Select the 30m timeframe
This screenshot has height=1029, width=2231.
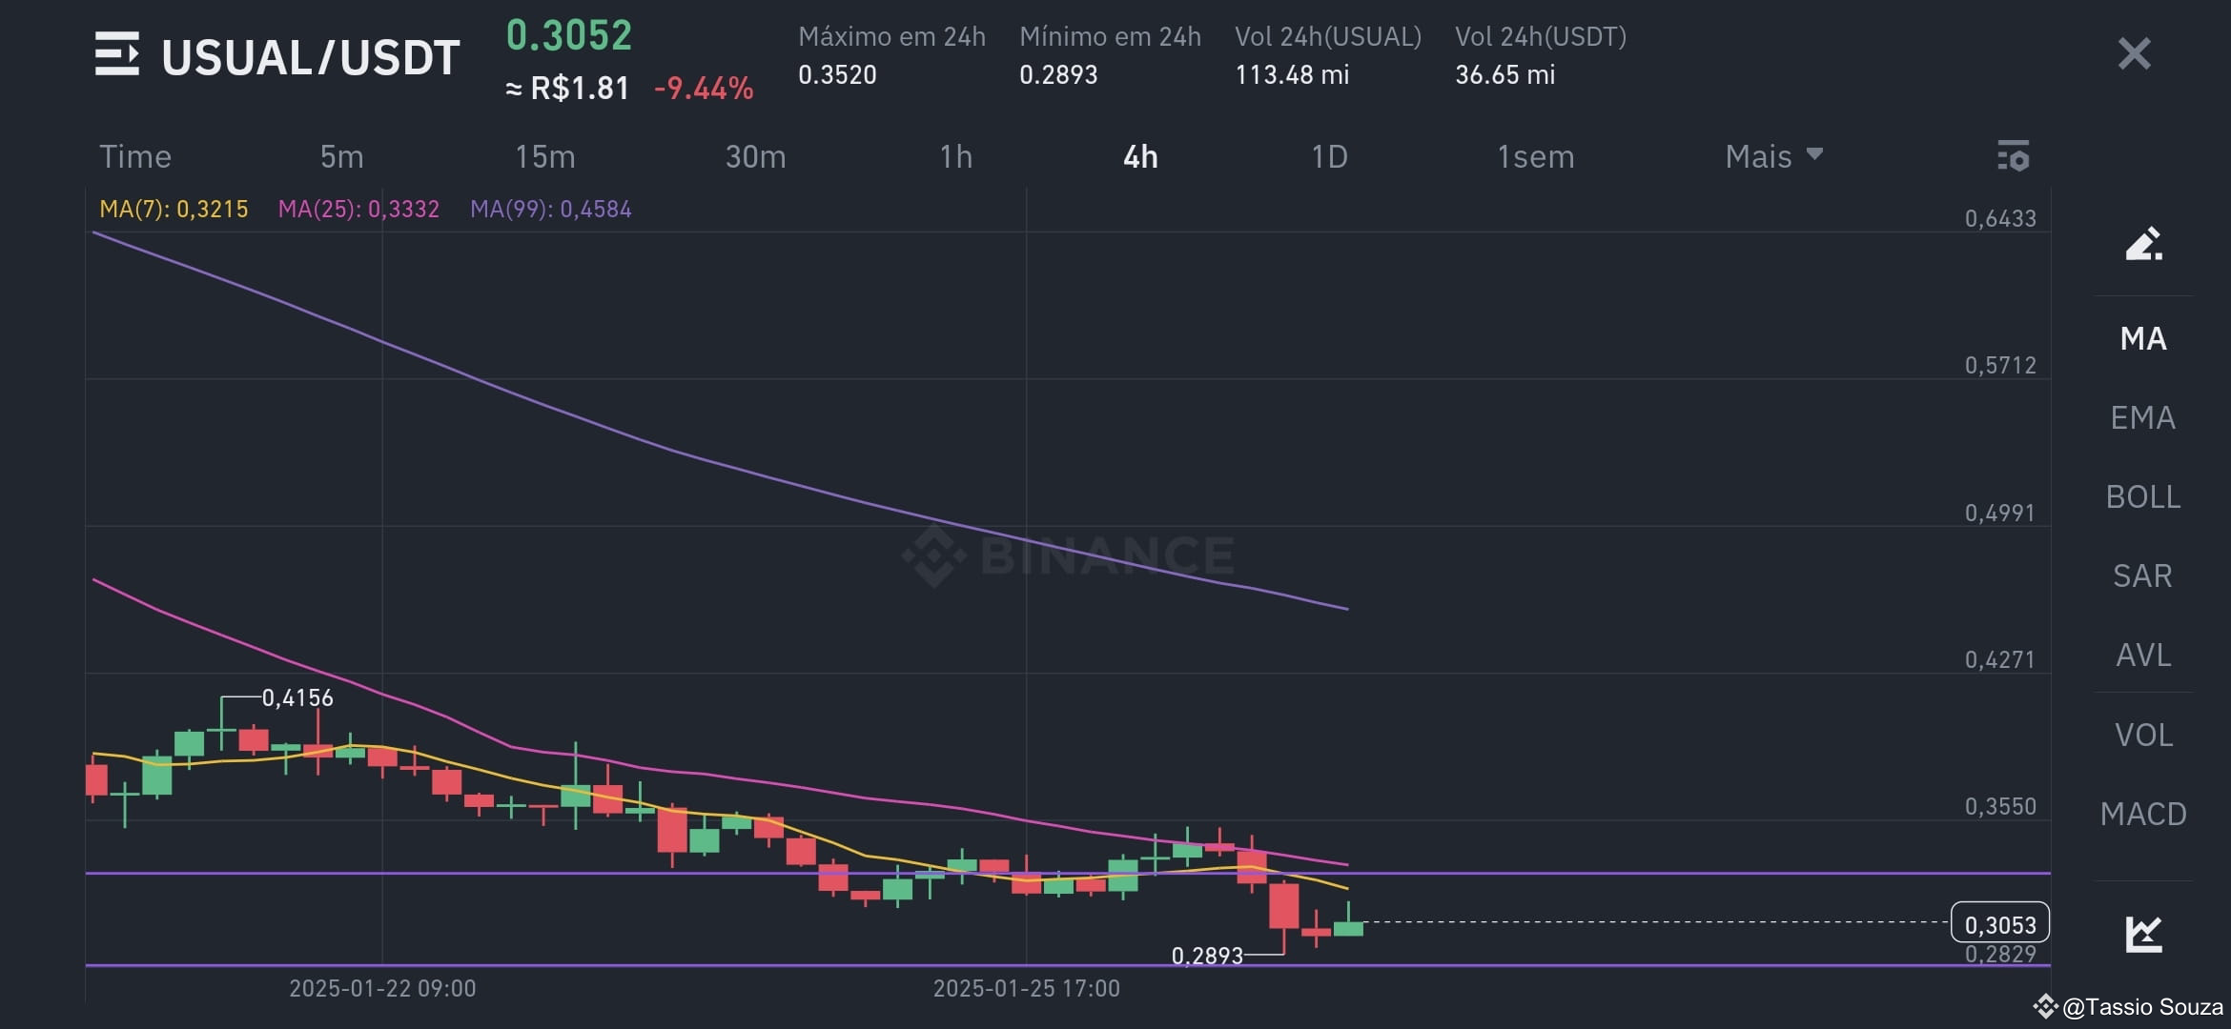755,156
